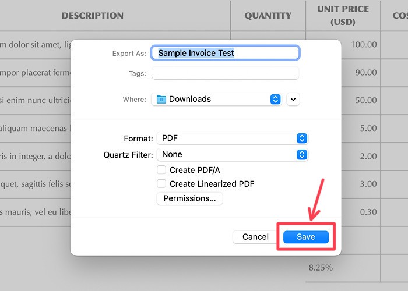The width and height of the screenshot is (408, 291).
Task: Click the UNIT PRICE (USD) header
Action: tap(343, 16)
